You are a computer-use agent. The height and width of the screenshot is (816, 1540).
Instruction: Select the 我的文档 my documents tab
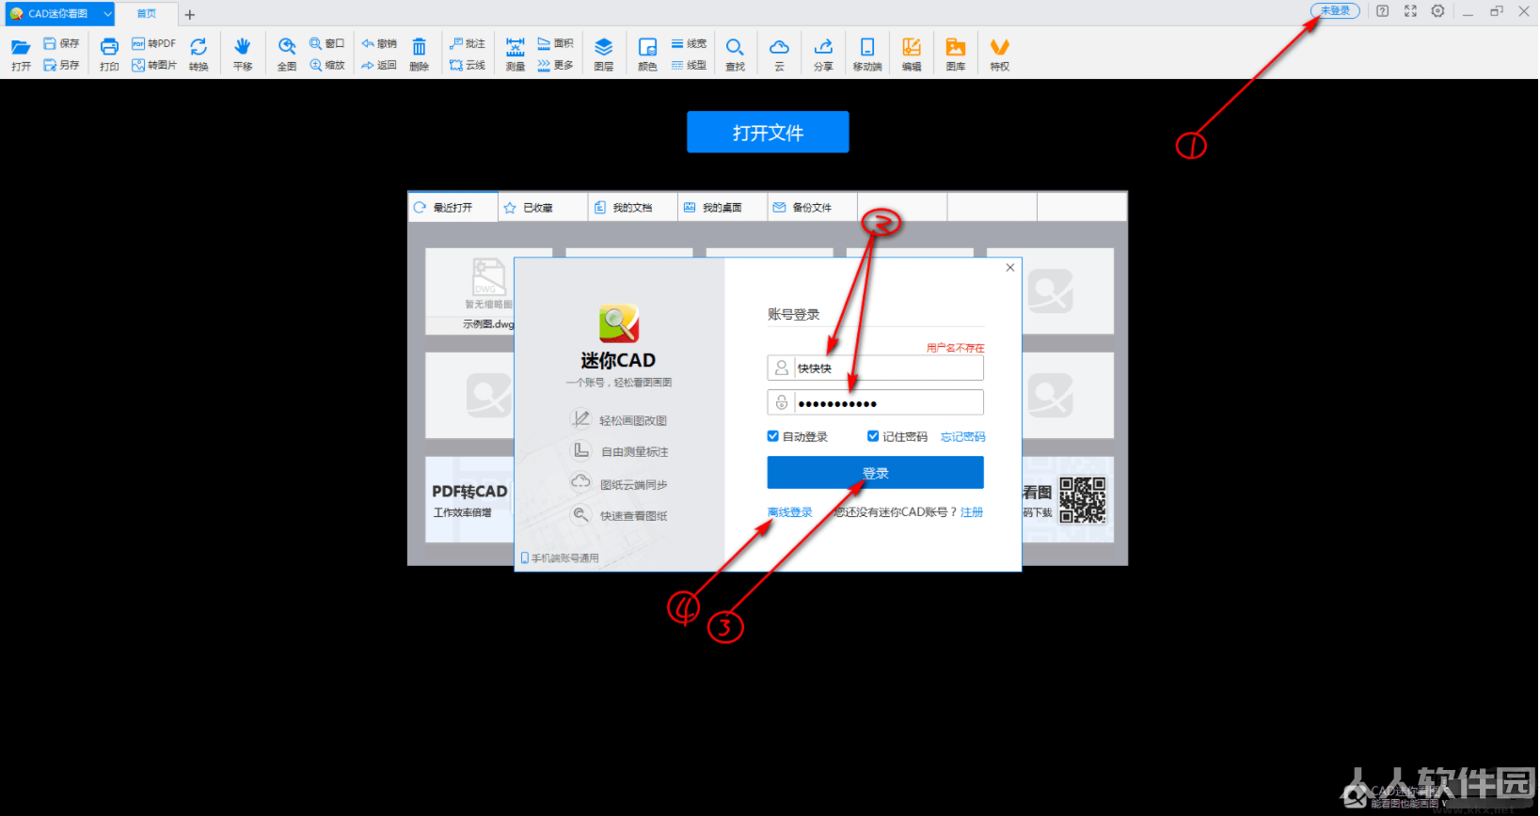(x=633, y=208)
